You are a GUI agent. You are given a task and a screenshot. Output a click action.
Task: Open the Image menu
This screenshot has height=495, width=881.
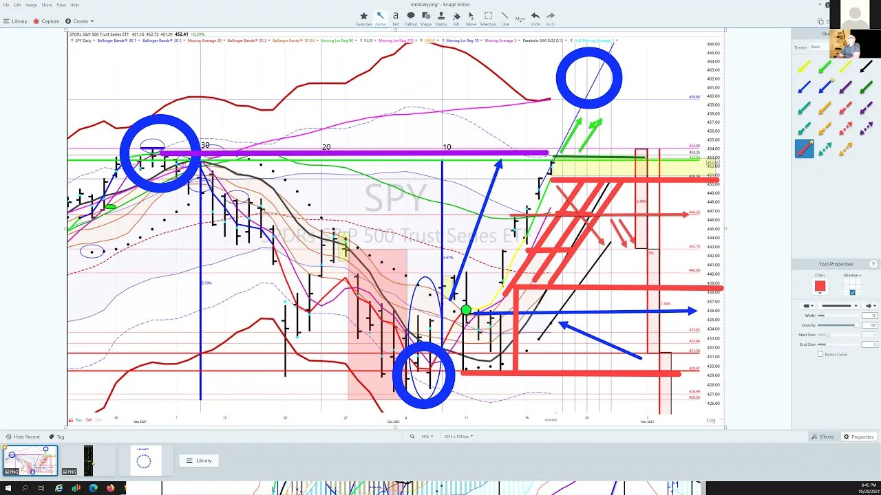[x=31, y=5]
